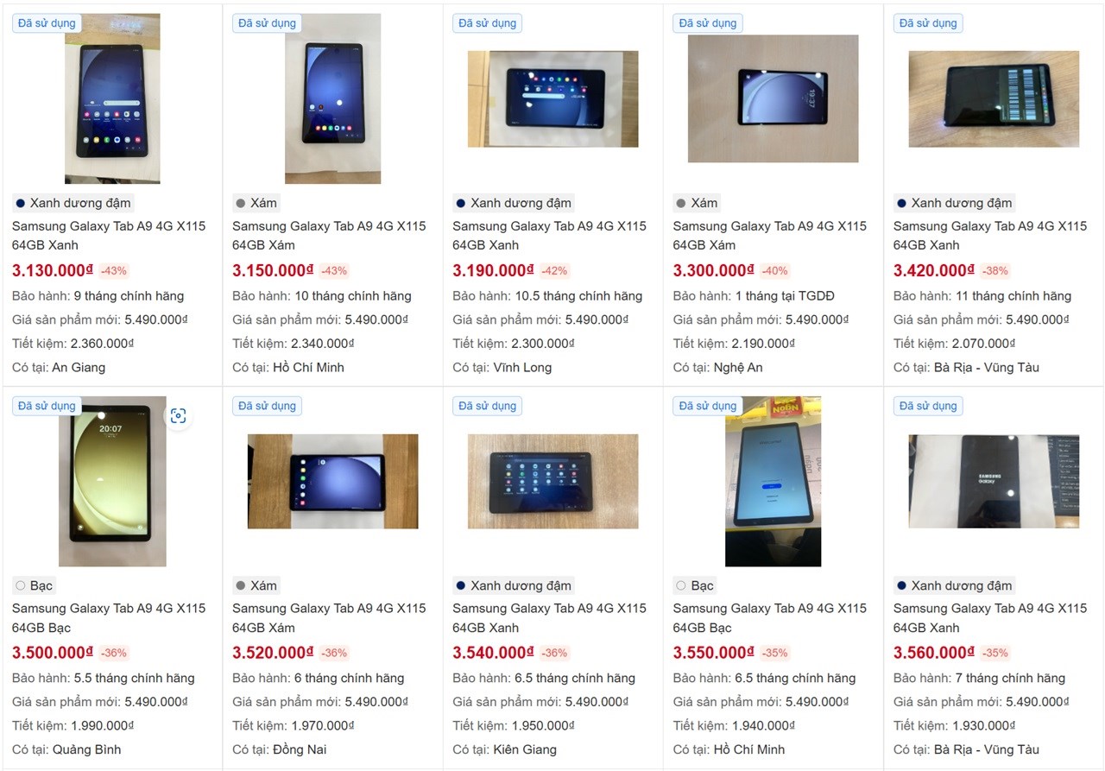
Task: Open the Galaxy Tab A9 Bạc title at 3.500.000₫
Action: [109, 618]
